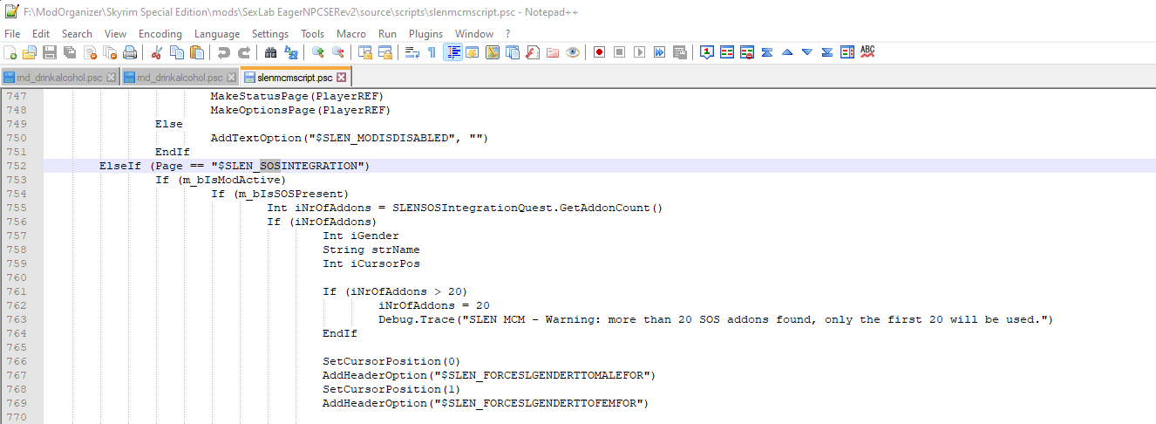Toggle the Function List panel icon
The width and height of the screenshot is (1156, 424).
pos(533,52)
